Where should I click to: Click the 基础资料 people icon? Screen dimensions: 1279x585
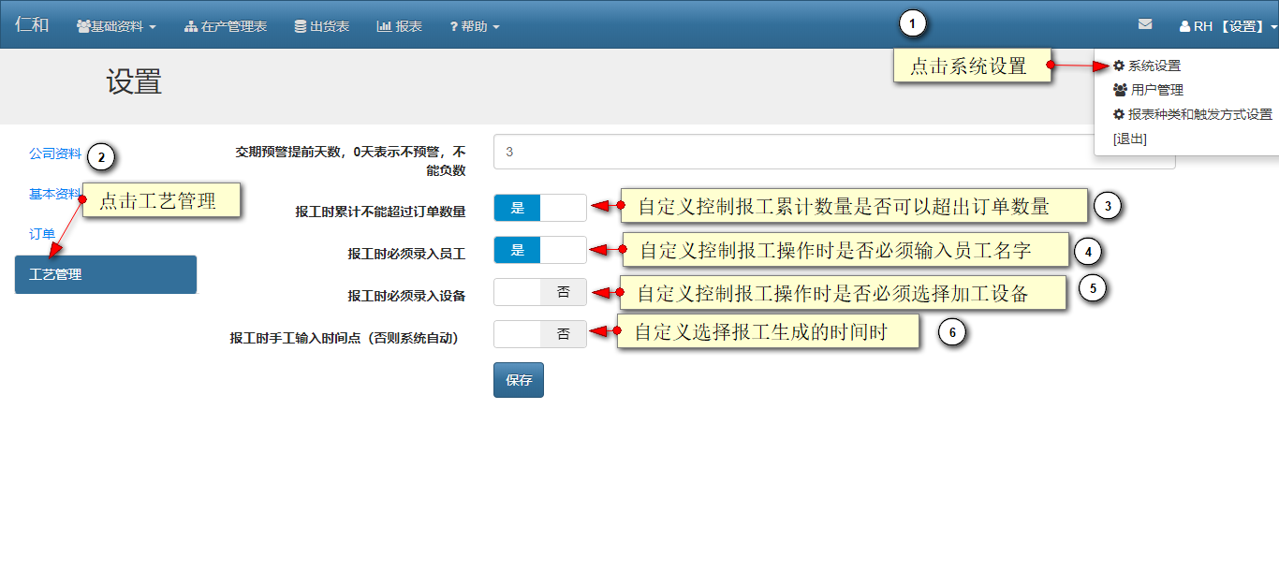click(83, 26)
